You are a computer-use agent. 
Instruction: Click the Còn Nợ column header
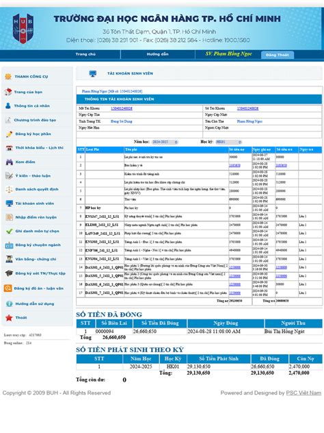click(306, 358)
